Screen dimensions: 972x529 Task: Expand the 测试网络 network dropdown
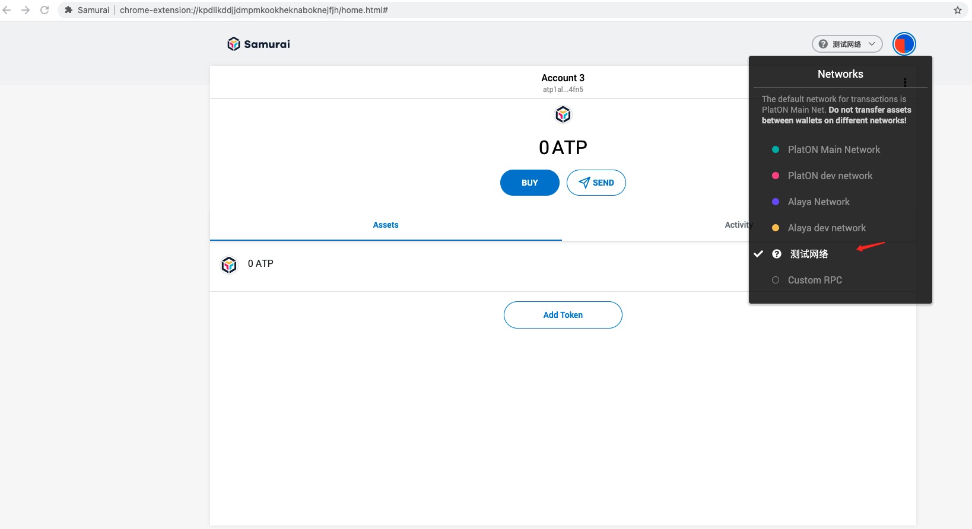[x=846, y=44]
